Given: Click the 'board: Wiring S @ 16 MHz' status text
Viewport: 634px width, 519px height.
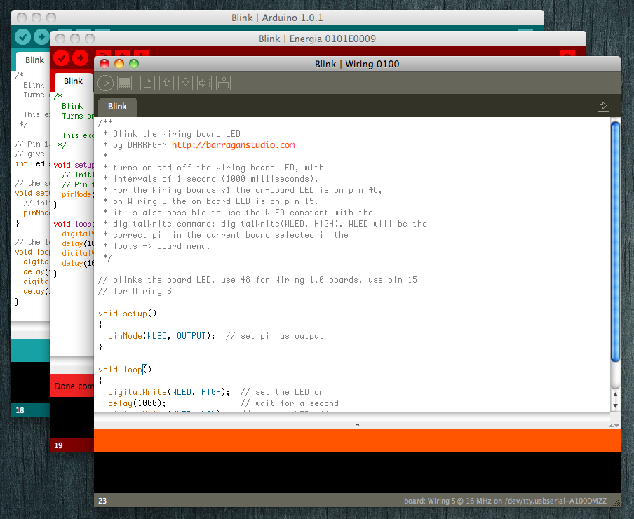Looking at the screenshot, I should coord(505,501).
